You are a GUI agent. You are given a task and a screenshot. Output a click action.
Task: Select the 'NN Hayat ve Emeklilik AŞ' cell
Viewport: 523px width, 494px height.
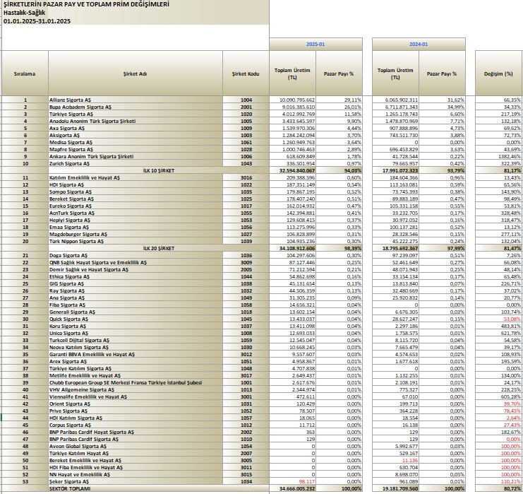pos(136,474)
